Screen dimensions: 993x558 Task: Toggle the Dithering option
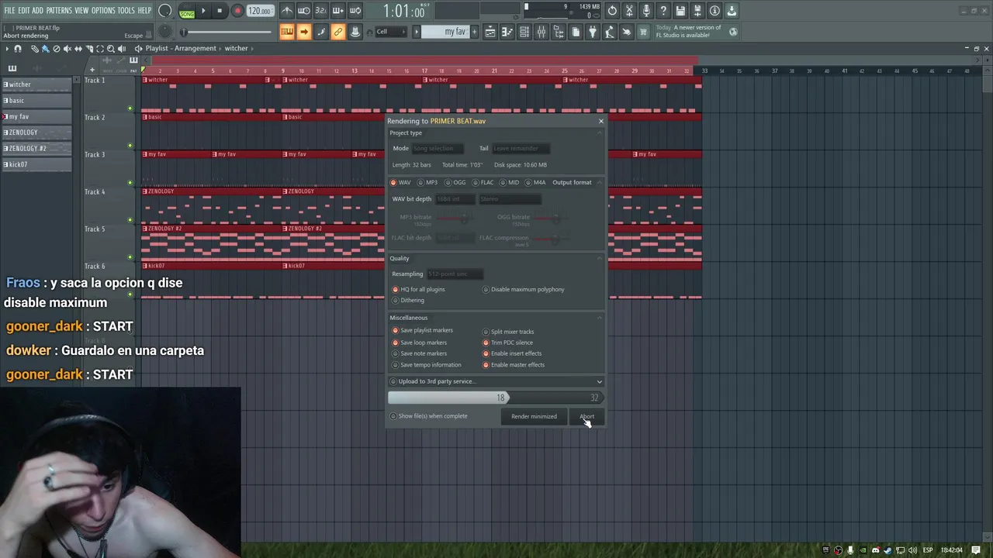click(408, 300)
